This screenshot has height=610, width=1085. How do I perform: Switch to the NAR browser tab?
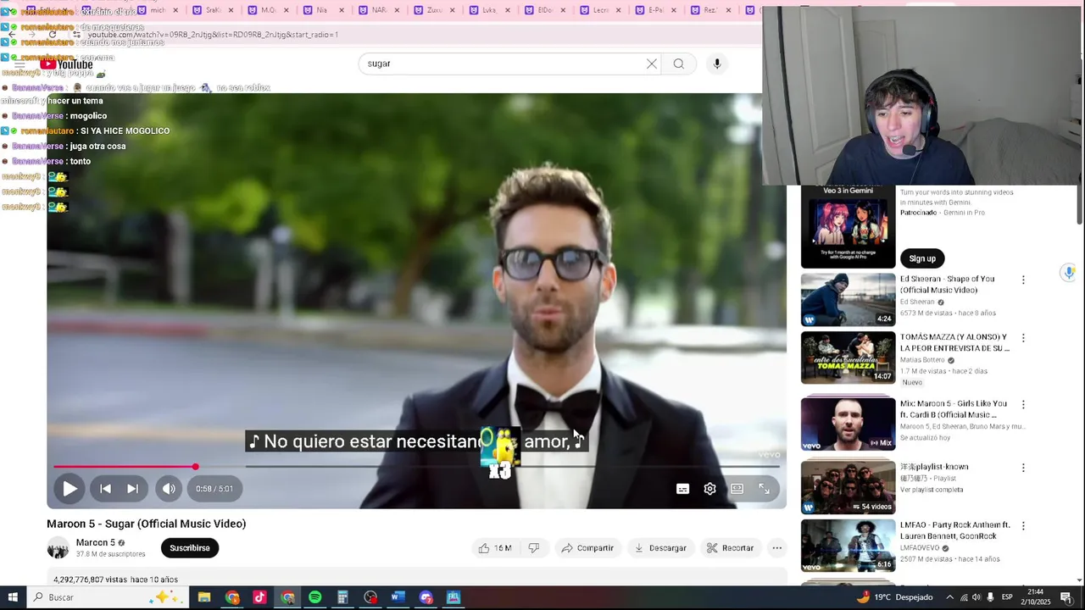pyautogui.click(x=379, y=10)
